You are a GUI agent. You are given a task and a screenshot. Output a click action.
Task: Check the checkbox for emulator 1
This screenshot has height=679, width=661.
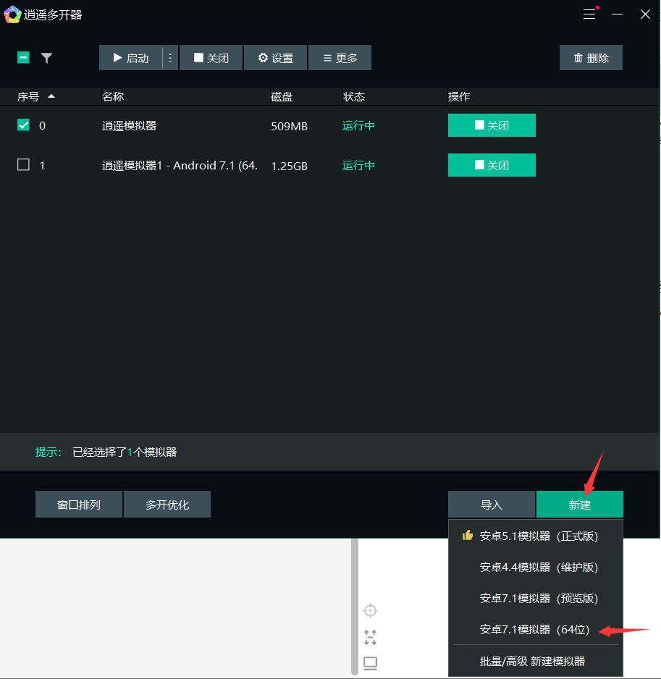23,164
